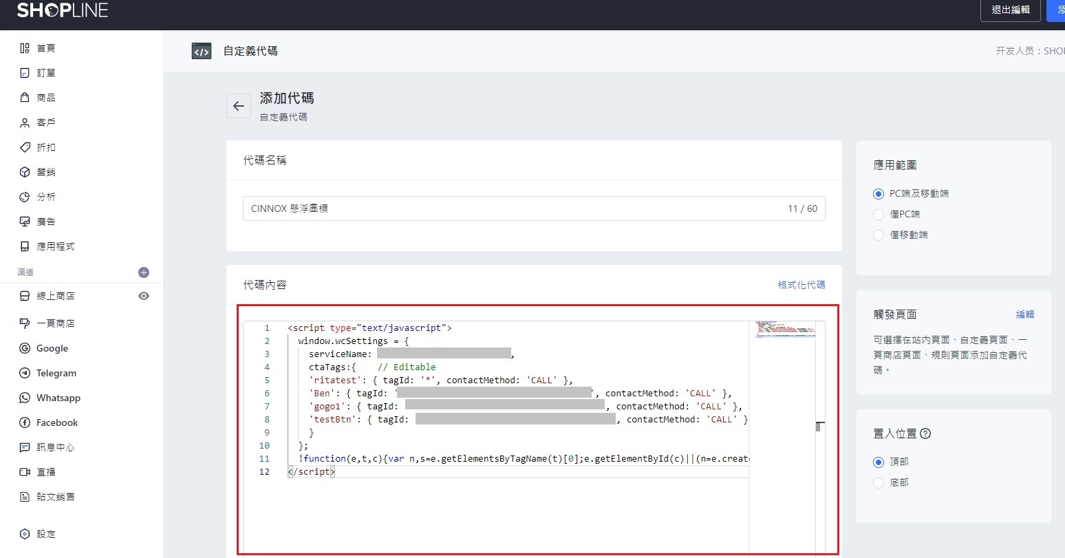Click the Whatsapp channel icon
The height and width of the screenshot is (558, 1065).
pyautogui.click(x=25, y=398)
